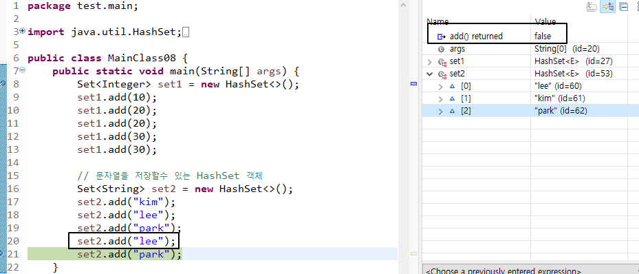Click 'set2.add("kim");' on line 17
The image size is (639, 274).
tap(127, 202)
